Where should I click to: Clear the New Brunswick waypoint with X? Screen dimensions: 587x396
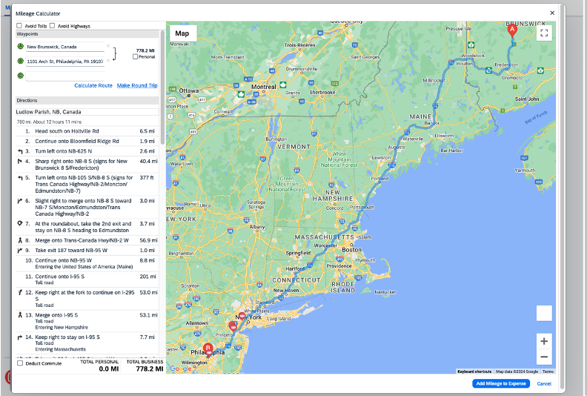pos(108,46)
